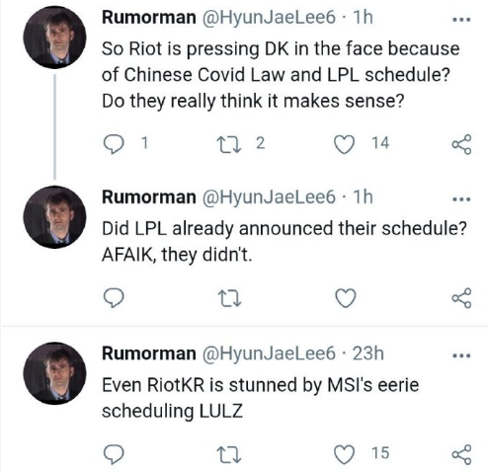This screenshot has height=472, width=488.
Task: Open more options on the 23h tweet
Action: pos(461,355)
